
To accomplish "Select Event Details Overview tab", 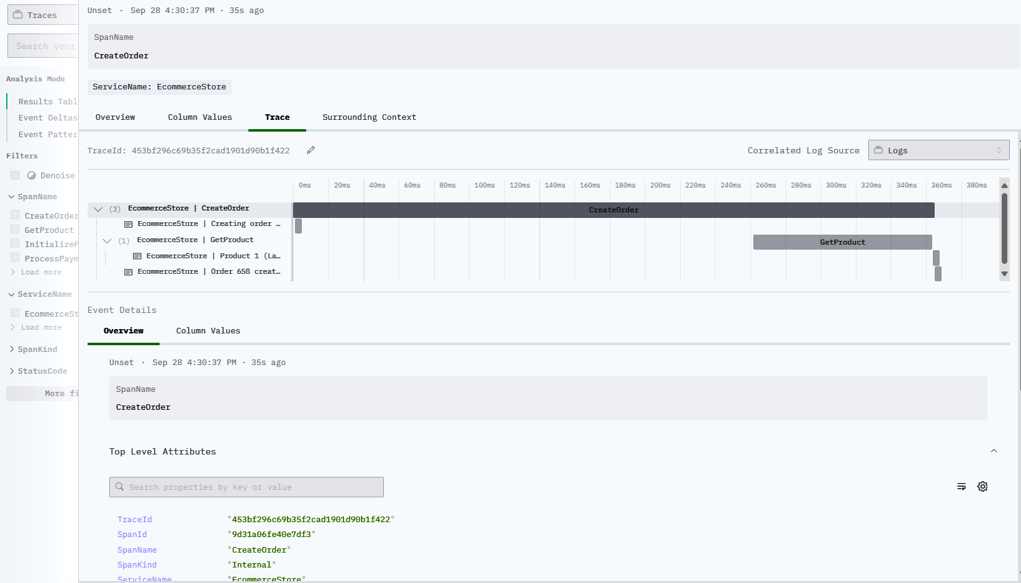I will point(124,331).
